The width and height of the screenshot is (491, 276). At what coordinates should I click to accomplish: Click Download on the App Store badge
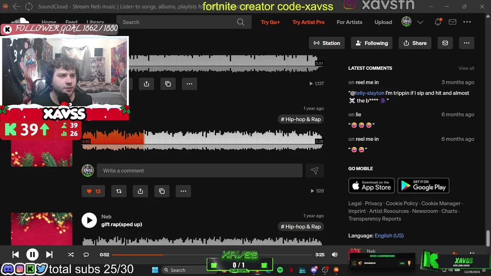point(371,186)
